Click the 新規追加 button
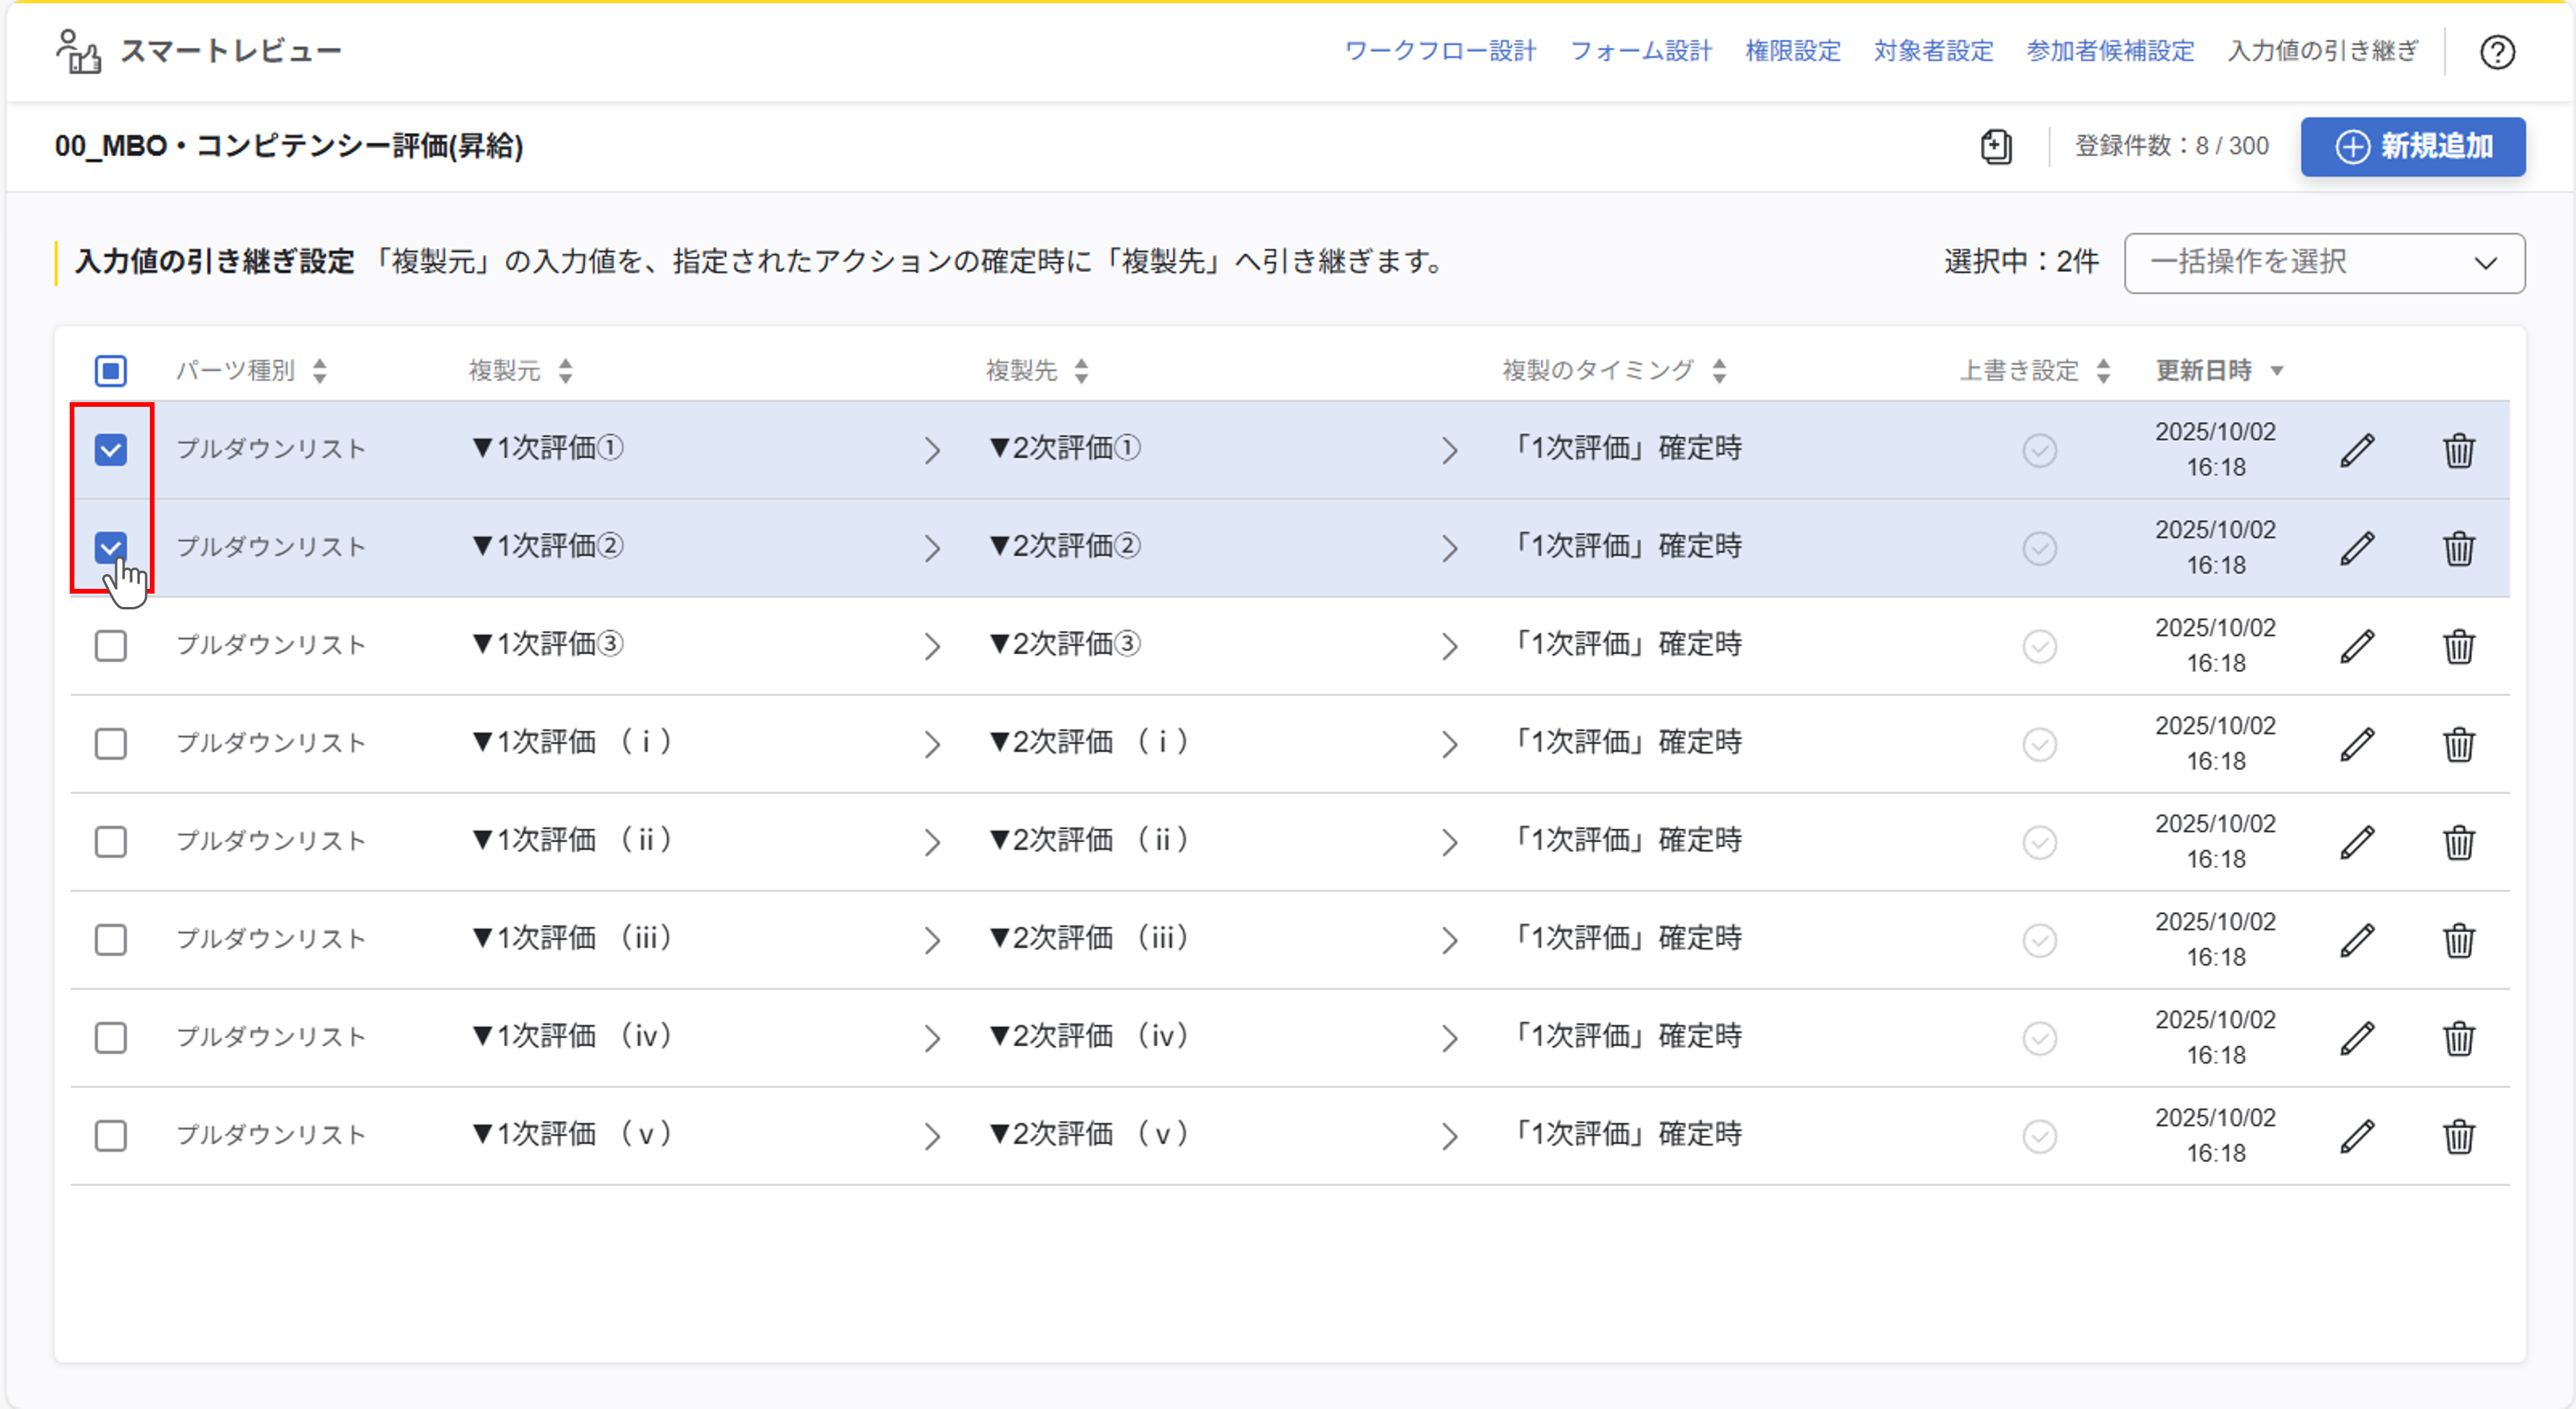The width and height of the screenshot is (2576, 1409). pos(2412,147)
